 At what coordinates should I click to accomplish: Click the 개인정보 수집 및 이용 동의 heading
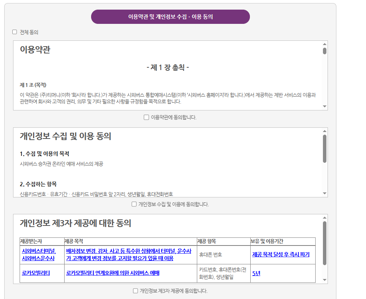click(65, 136)
